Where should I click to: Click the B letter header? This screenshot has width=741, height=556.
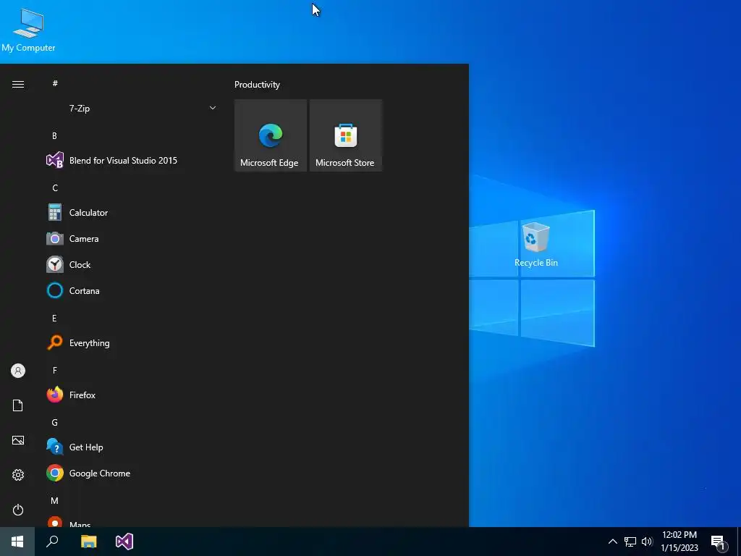[54, 135]
